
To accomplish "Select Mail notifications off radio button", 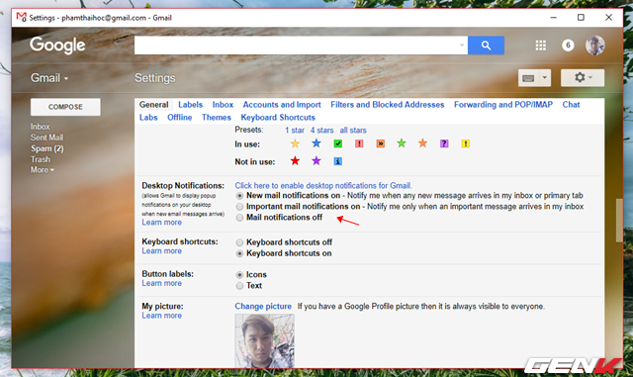I will point(239,218).
